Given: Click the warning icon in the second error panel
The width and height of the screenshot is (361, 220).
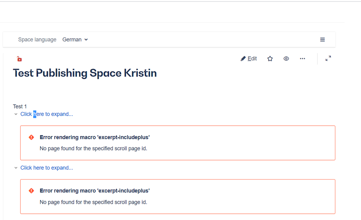Looking at the screenshot, I should click(x=31, y=191).
